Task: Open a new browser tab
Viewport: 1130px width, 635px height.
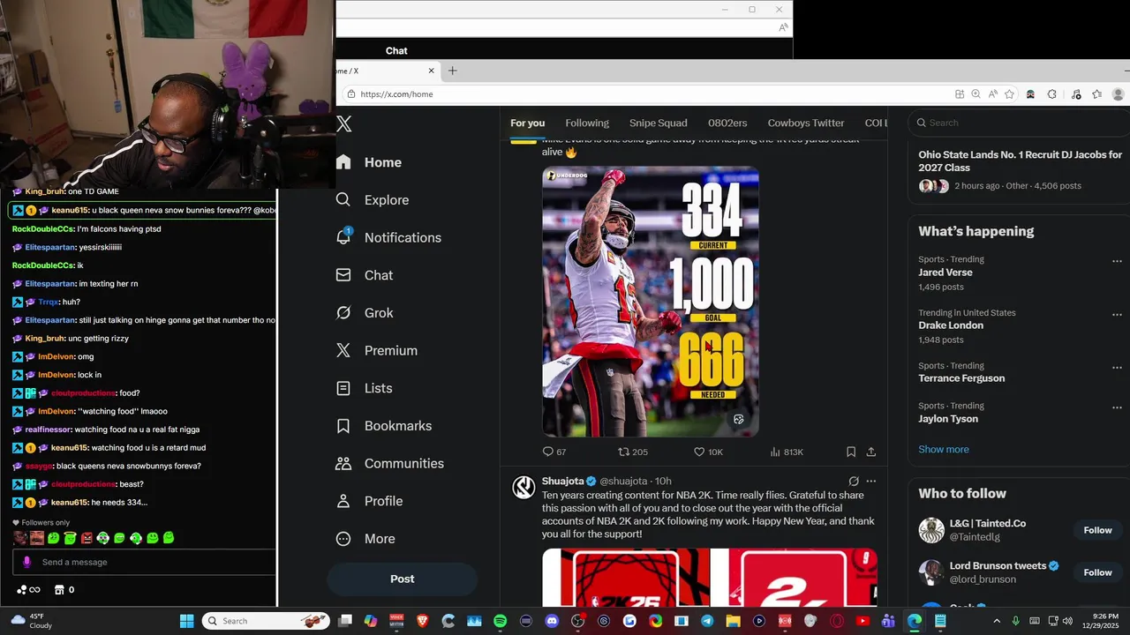Action: (x=453, y=71)
